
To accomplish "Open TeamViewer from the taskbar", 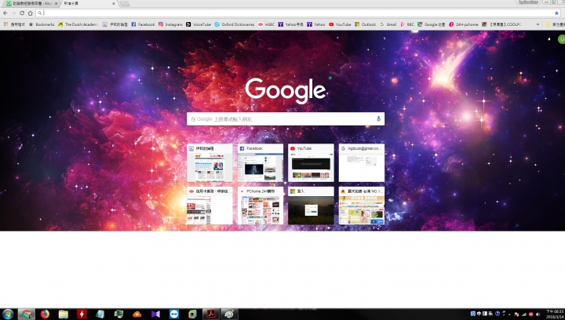I will click(x=174, y=314).
